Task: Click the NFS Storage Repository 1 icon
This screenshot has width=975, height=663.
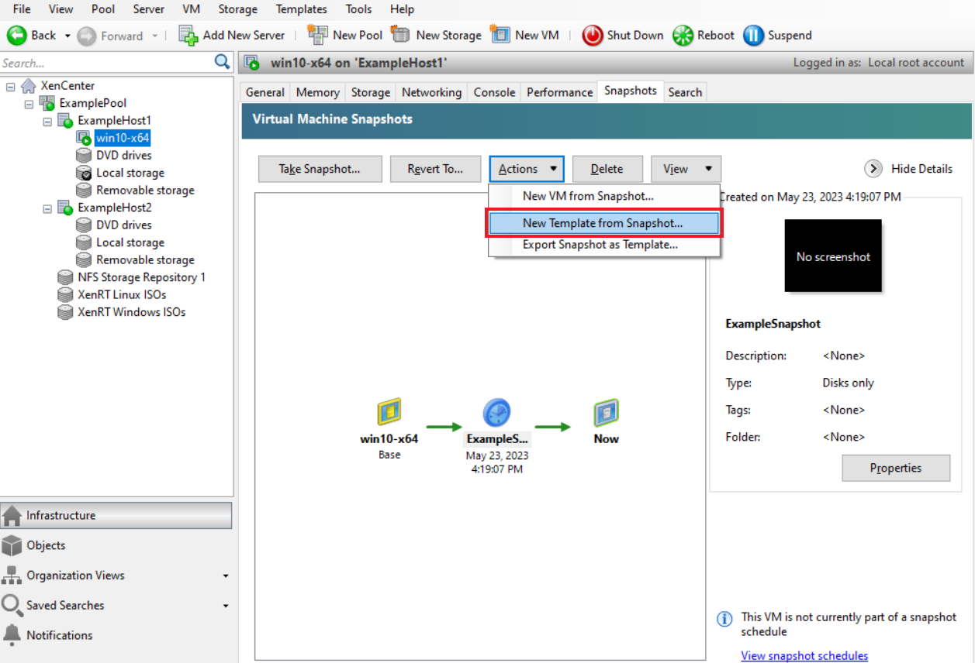Action: pyautogui.click(x=65, y=277)
